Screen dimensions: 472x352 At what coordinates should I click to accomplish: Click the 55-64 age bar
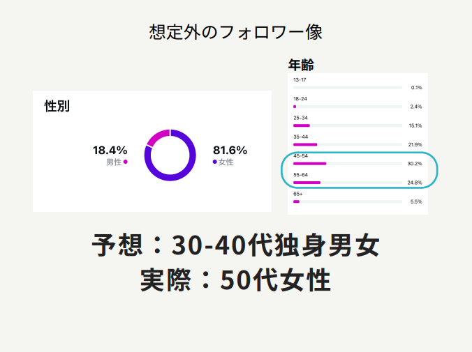[x=307, y=183]
